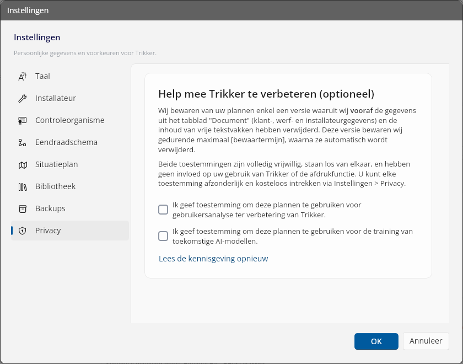Click the Bibliotheek books icon

pos(23,187)
